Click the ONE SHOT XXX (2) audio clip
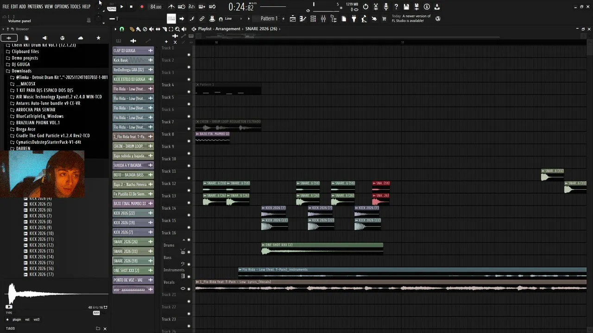593x333 pixels. click(x=322, y=248)
